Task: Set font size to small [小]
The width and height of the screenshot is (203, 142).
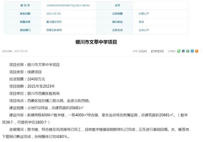Action: (140, 51)
